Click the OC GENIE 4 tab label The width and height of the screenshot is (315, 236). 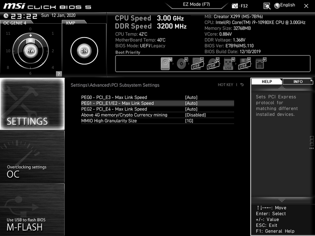click(x=15, y=23)
